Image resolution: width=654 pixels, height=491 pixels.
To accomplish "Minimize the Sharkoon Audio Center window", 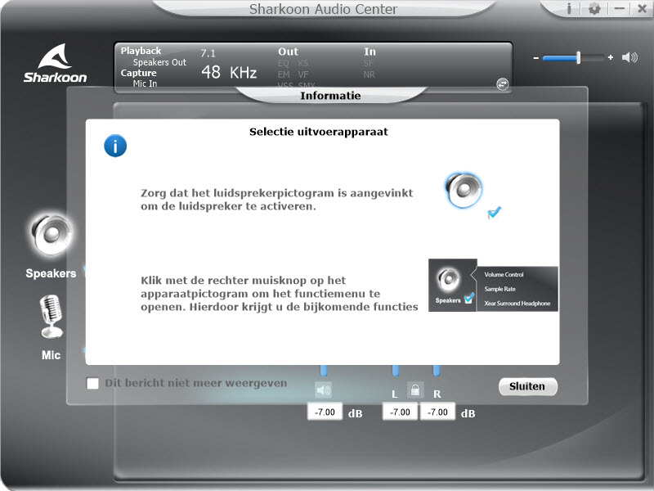I will tap(620, 8).
